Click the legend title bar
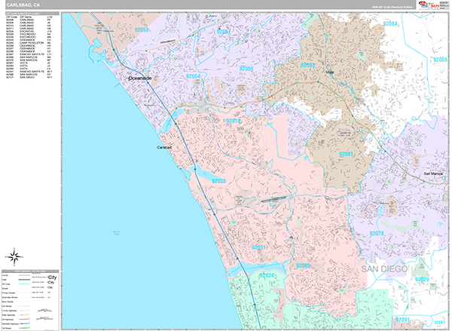Screen dimensions: 452x331 pos(30,271)
